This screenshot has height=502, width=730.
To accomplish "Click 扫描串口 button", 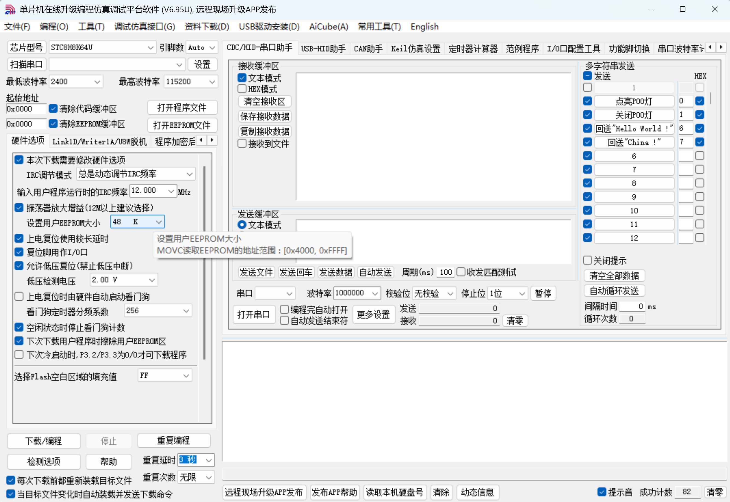I will tap(27, 64).
